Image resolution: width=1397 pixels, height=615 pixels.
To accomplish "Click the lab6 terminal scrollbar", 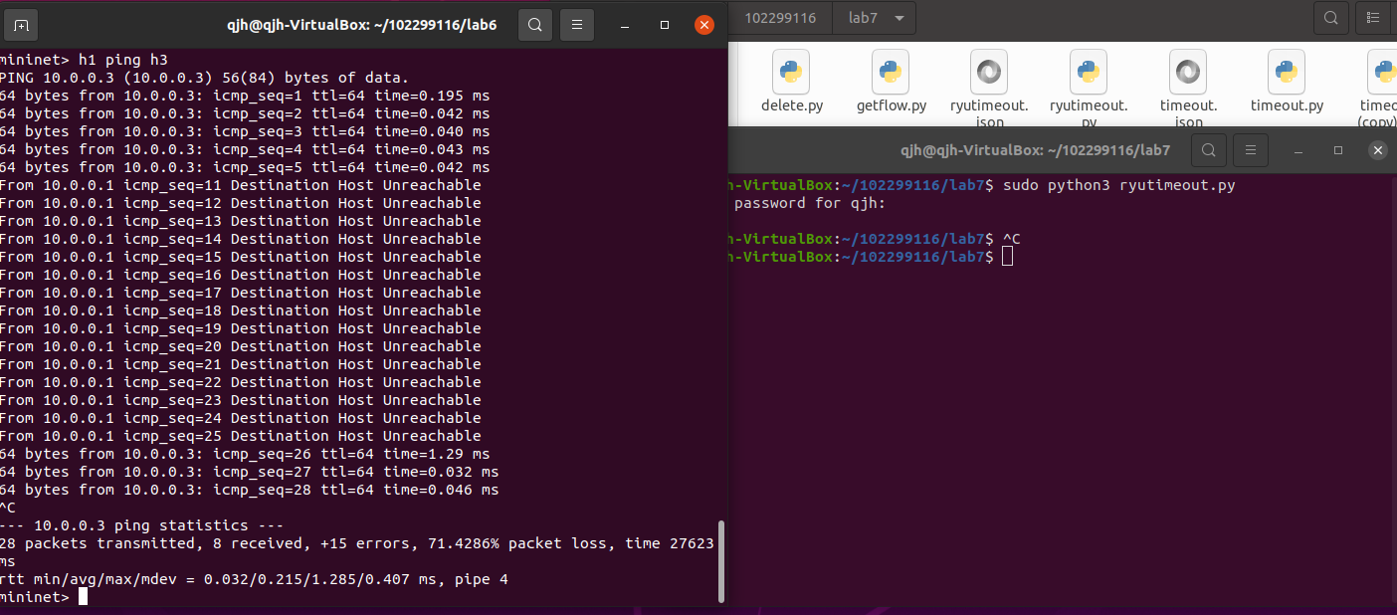I will [721, 560].
